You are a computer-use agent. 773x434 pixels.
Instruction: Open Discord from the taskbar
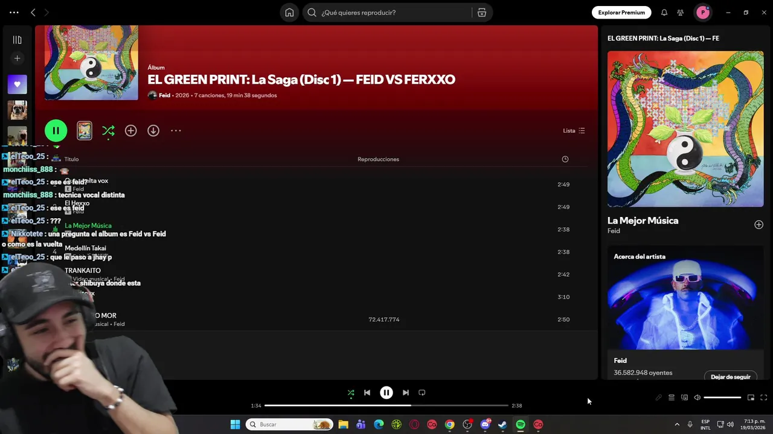(x=485, y=424)
